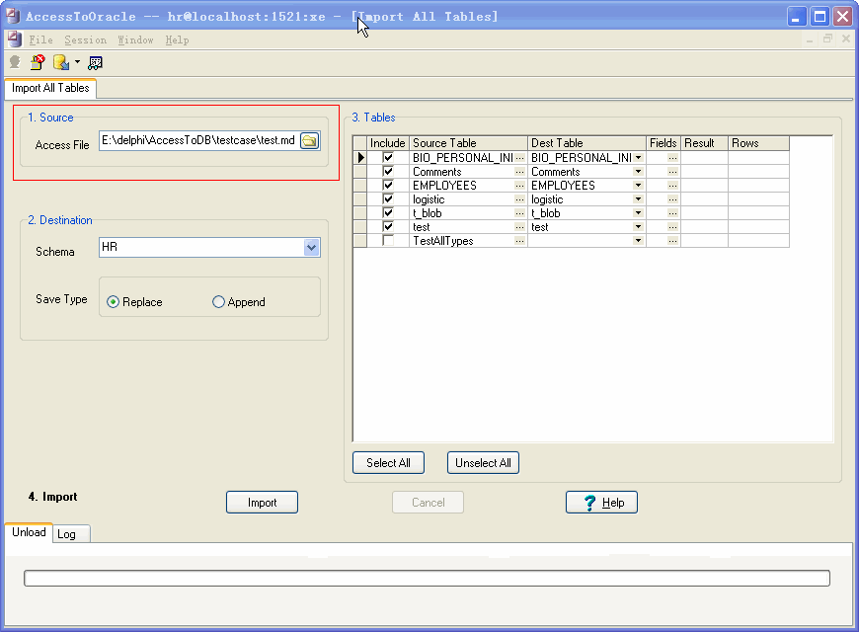
Task: Open Fields editor for test row
Action: [x=672, y=227]
